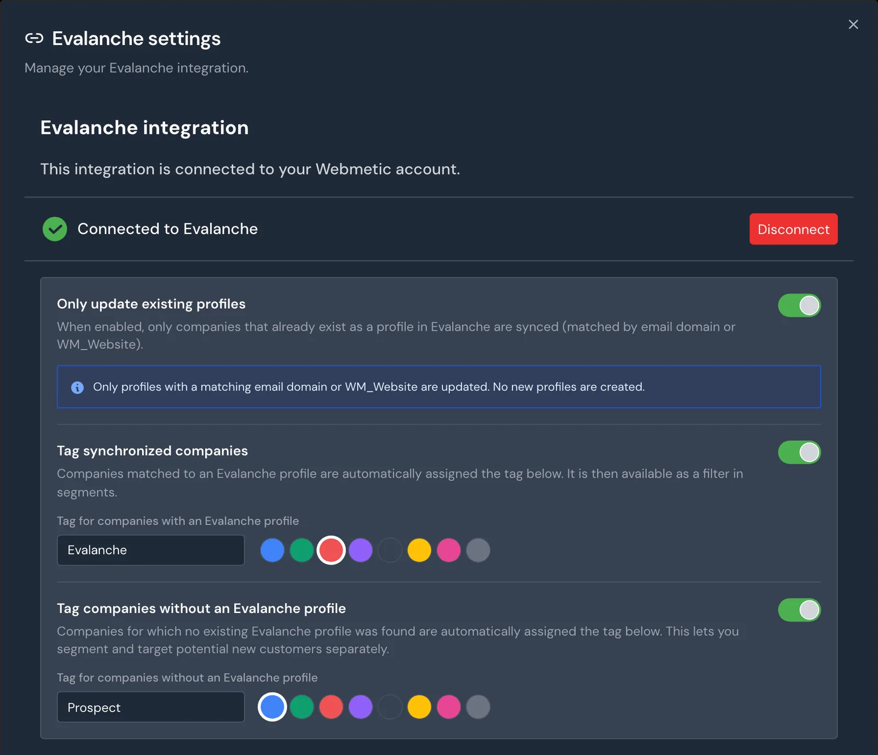
Task: Pick green color for Evalanche profile tag
Action: 302,550
